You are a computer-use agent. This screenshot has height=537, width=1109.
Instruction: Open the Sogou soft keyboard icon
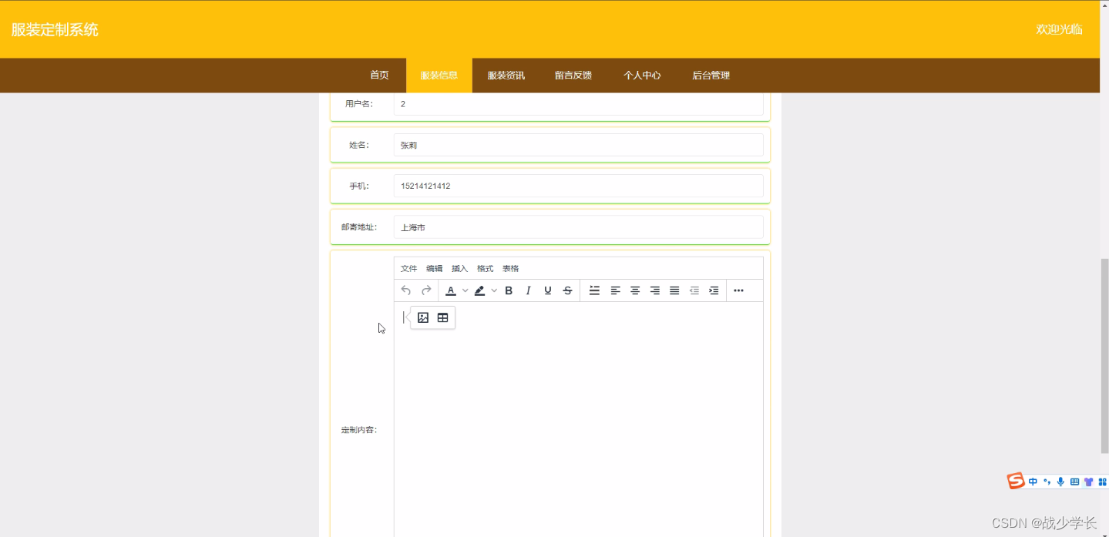tap(1074, 482)
